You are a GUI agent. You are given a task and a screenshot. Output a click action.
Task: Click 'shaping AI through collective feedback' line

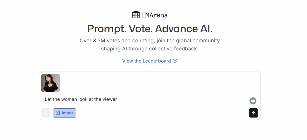pyautogui.click(x=149, y=49)
